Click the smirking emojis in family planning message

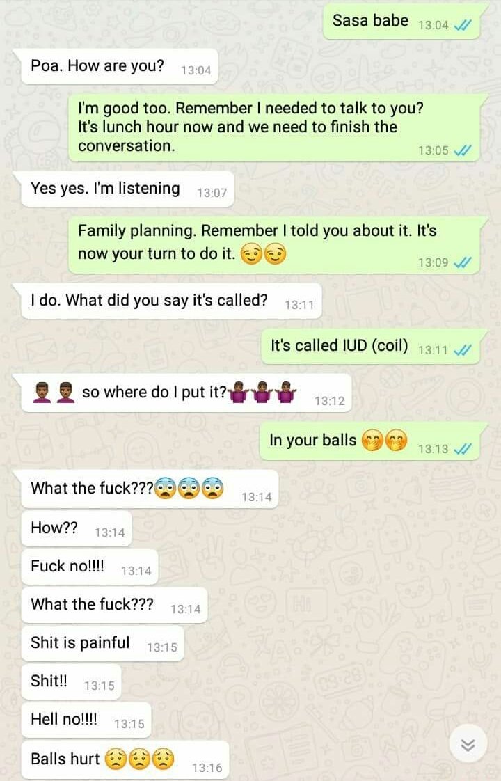[x=264, y=255]
